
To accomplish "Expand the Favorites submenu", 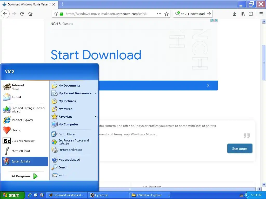I will coord(74,117).
